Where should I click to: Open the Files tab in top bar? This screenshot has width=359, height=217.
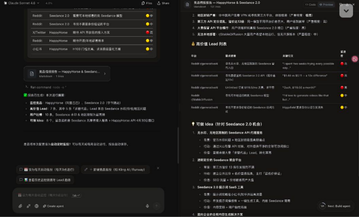(x=147, y=3)
